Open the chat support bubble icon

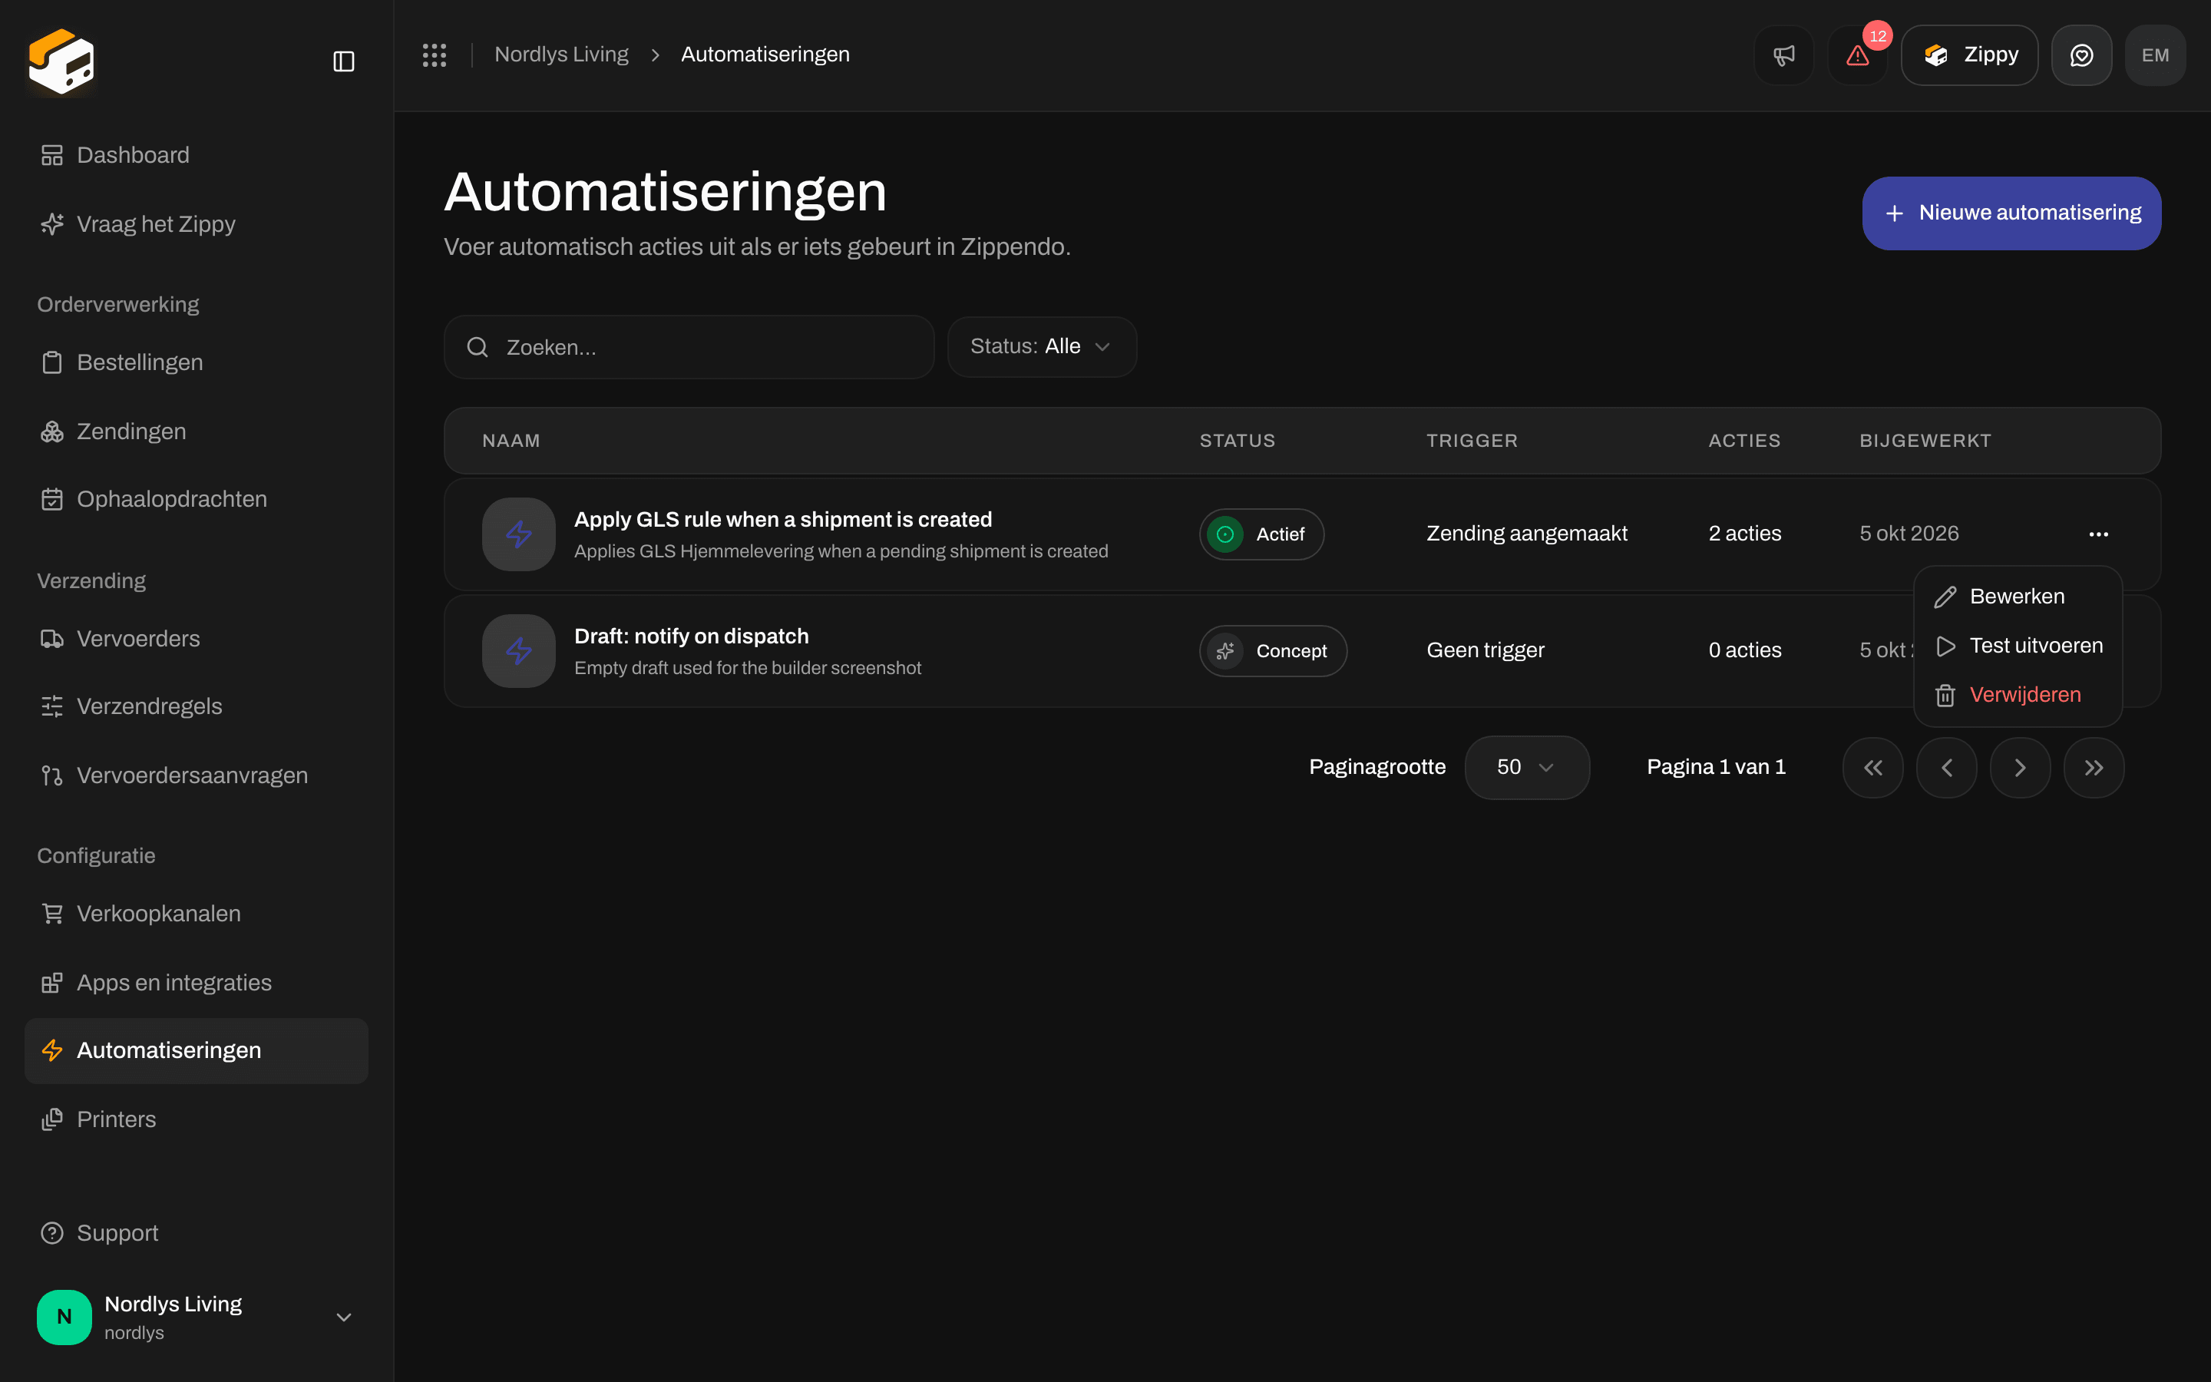tap(2081, 55)
